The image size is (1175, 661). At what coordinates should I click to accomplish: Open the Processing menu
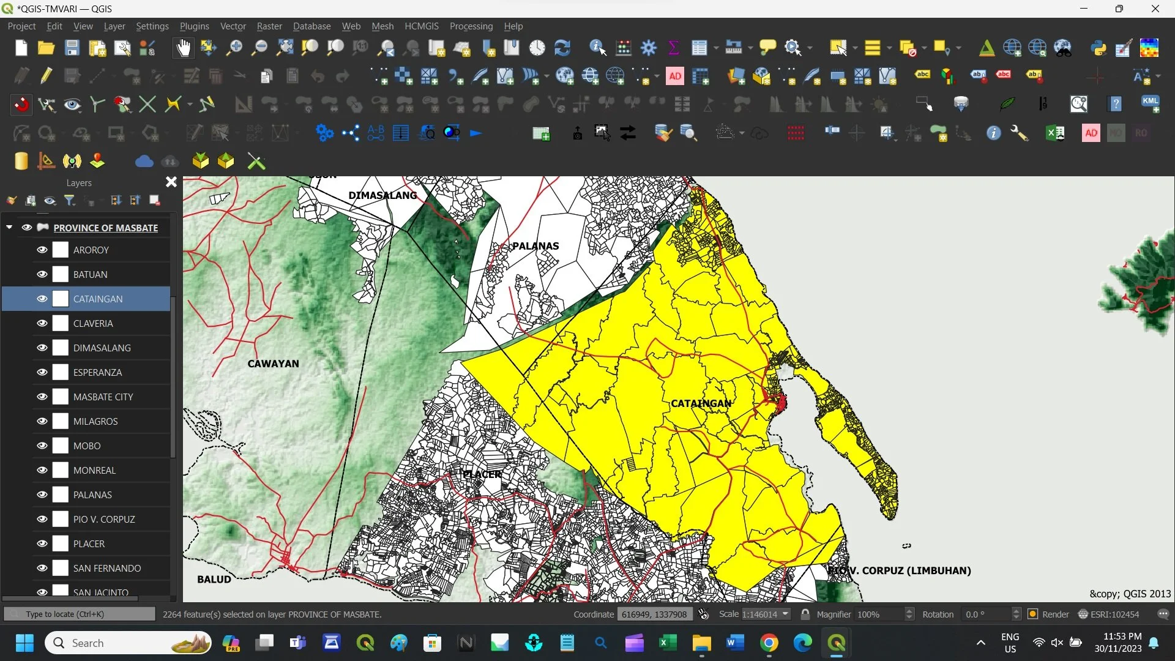(x=471, y=26)
